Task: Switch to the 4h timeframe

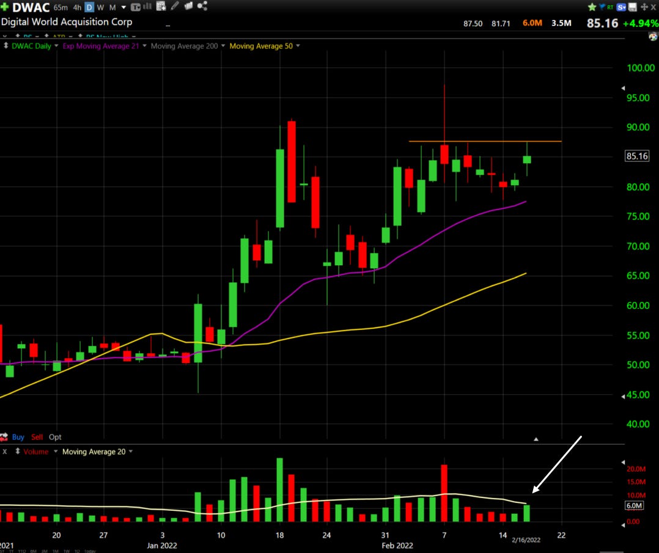Action: pyautogui.click(x=77, y=7)
